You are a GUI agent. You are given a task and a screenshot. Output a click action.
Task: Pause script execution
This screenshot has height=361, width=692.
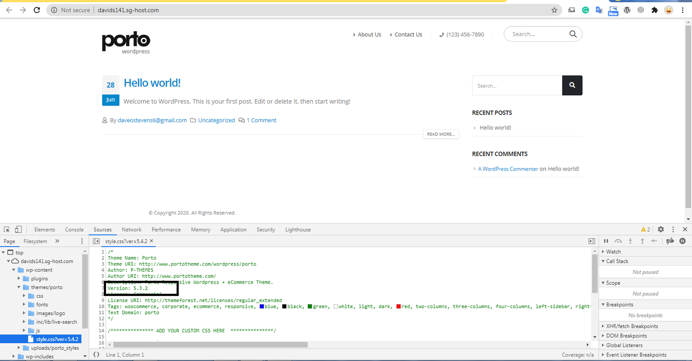point(606,241)
